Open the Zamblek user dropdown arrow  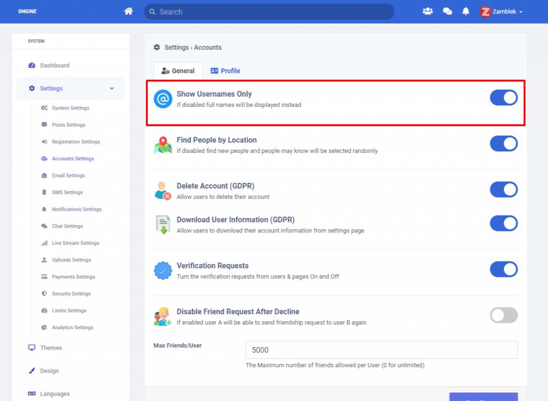(521, 12)
